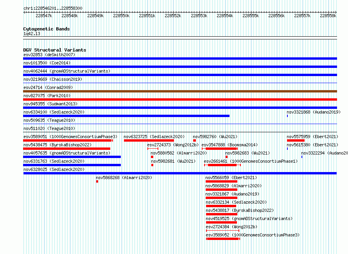Open nsv6331763 (Sedlazeck2020) label
The image size is (348, 254).
[x=54, y=161]
